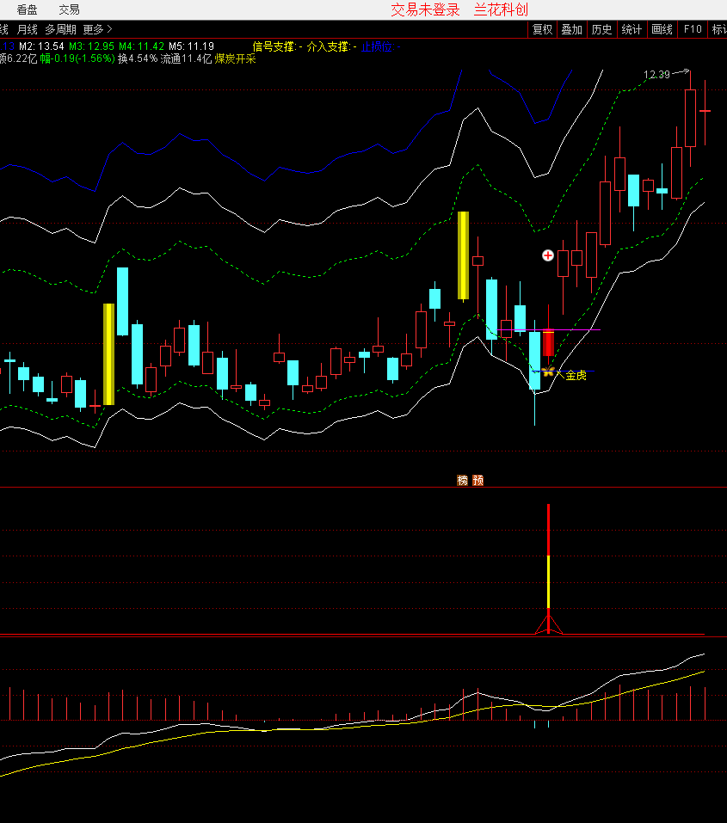The height and width of the screenshot is (823, 727).
Task: Open the 看盘 menu
Action: pos(27,9)
